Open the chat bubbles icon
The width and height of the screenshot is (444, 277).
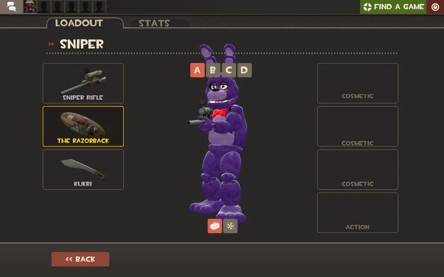[11, 6]
